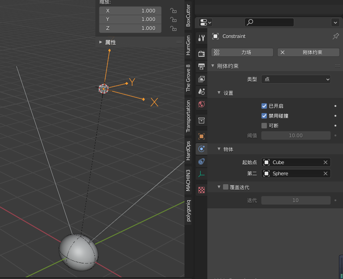The width and height of the screenshot is (343, 279).
Task: Switch to the polygoniq sidebar tab
Action: (188, 211)
